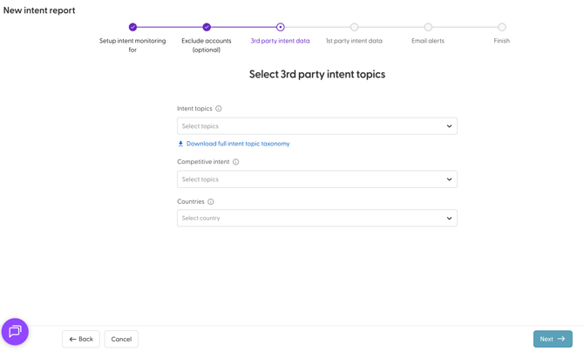Click the download icon for topic taxonomy
Viewport: 584px width, 351px height.
point(180,144)
